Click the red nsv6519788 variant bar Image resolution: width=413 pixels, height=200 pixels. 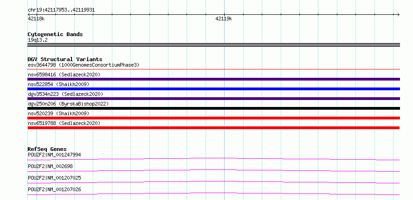[213, 128]
